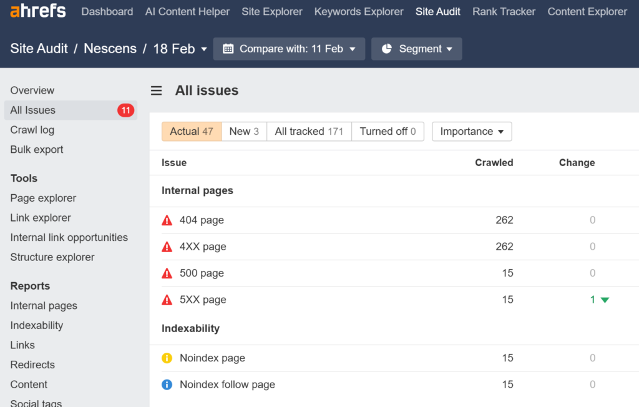
Task: Open Page explorer tool
Action: point(43,199)
